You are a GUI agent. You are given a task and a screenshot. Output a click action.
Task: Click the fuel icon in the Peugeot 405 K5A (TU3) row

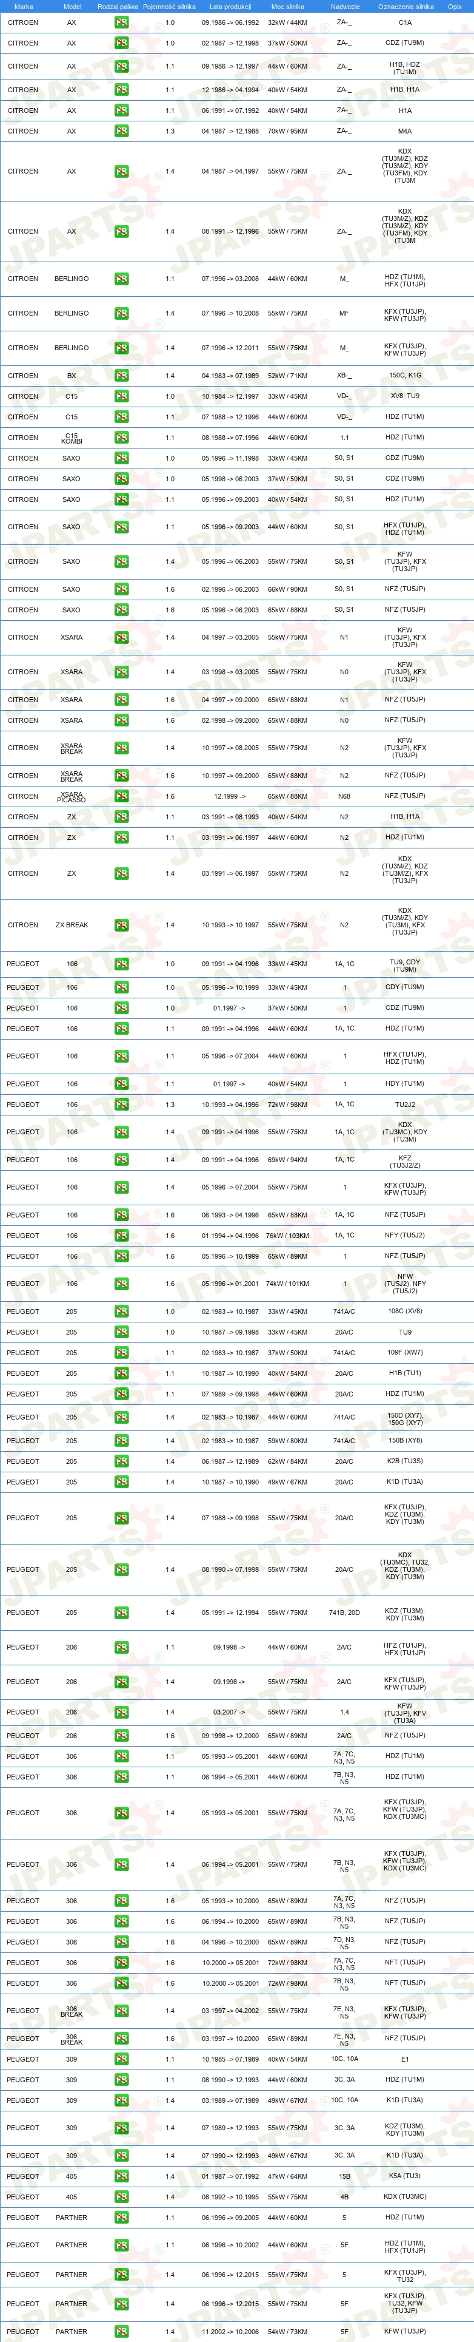(121, 2176)
